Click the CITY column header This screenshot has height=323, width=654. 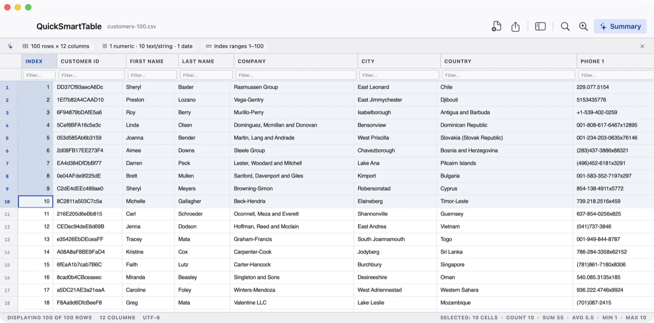pyautogui.click(x=399, y=61)
